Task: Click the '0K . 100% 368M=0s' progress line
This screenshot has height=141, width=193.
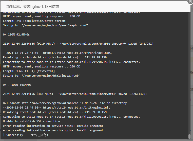Action: [17, 85]
